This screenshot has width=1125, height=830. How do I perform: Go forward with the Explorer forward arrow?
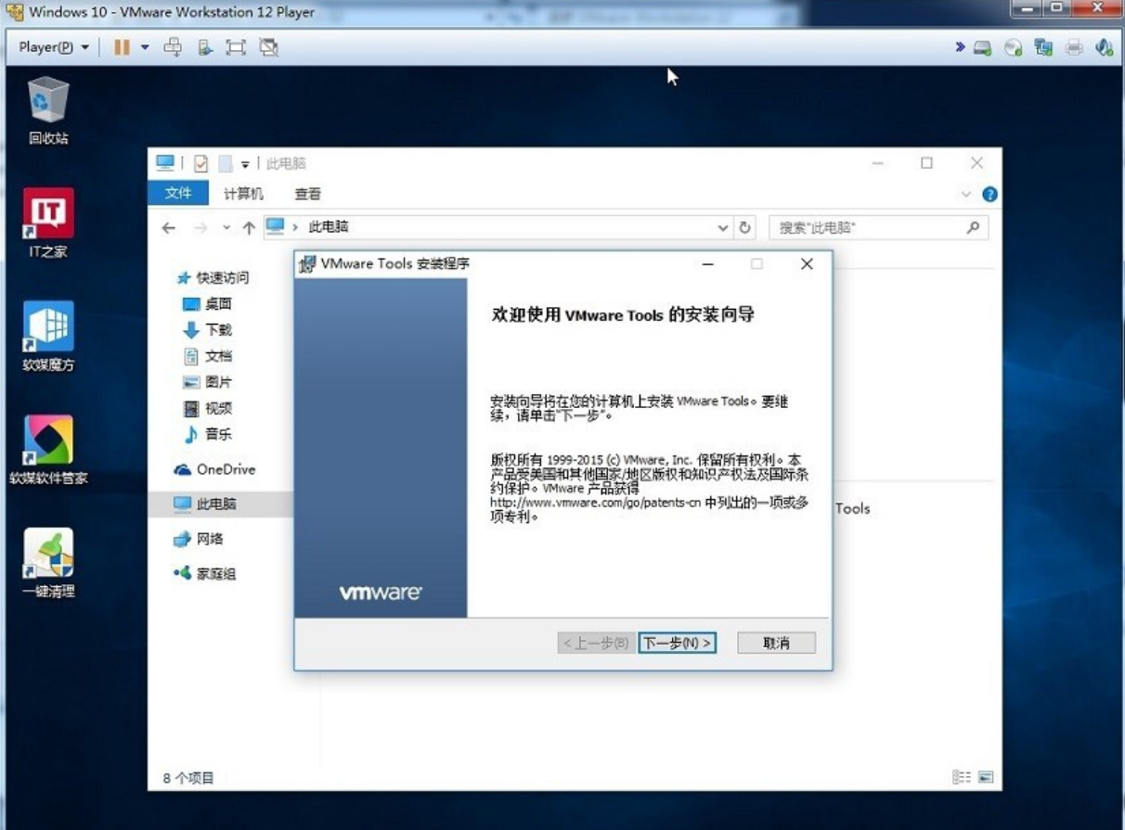pyautogui.click(x=200, y=227)
